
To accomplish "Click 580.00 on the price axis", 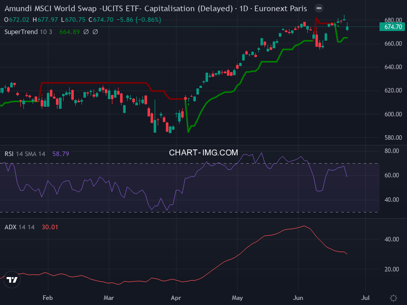I will pos(393,138).
